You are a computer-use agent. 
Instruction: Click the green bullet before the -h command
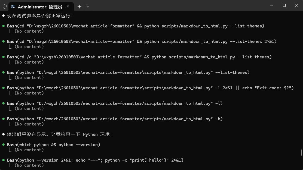[4, 119]
